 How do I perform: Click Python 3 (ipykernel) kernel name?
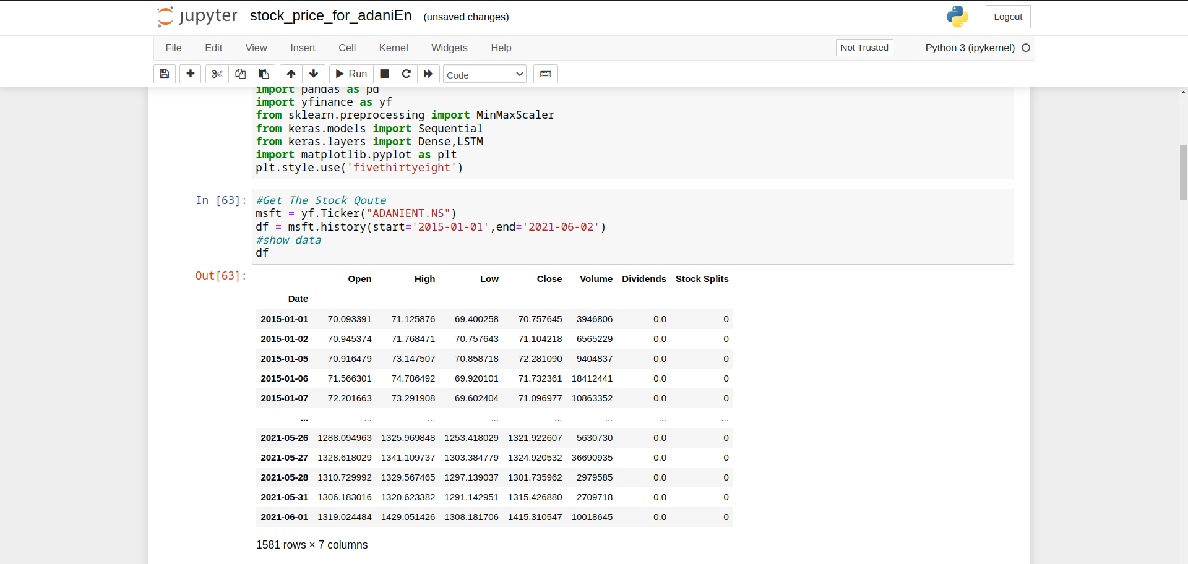970,48
